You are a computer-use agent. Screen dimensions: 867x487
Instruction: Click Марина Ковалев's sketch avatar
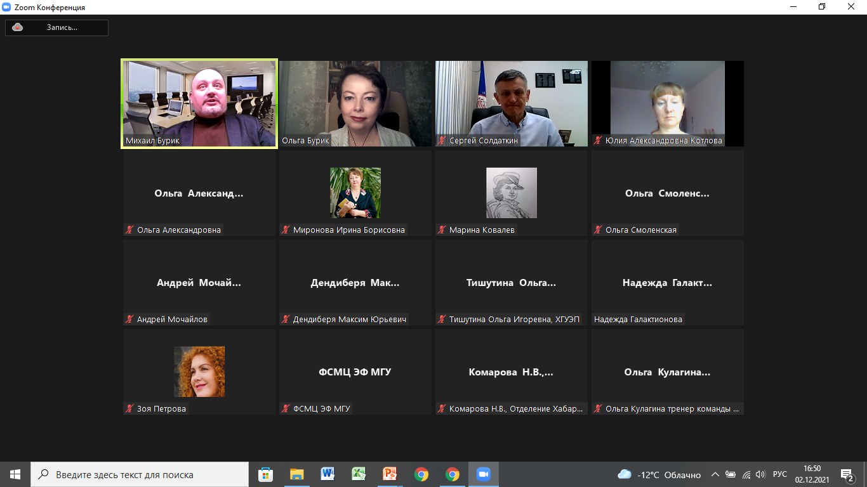tap(512, 193)
